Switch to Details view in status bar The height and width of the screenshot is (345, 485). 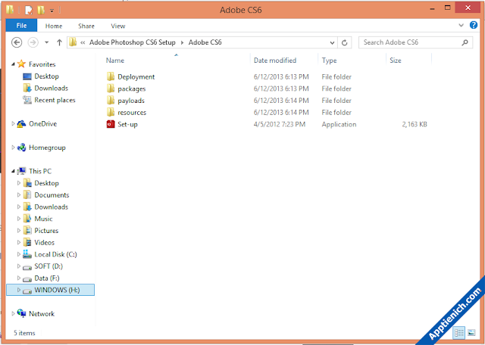pos(459,333)
